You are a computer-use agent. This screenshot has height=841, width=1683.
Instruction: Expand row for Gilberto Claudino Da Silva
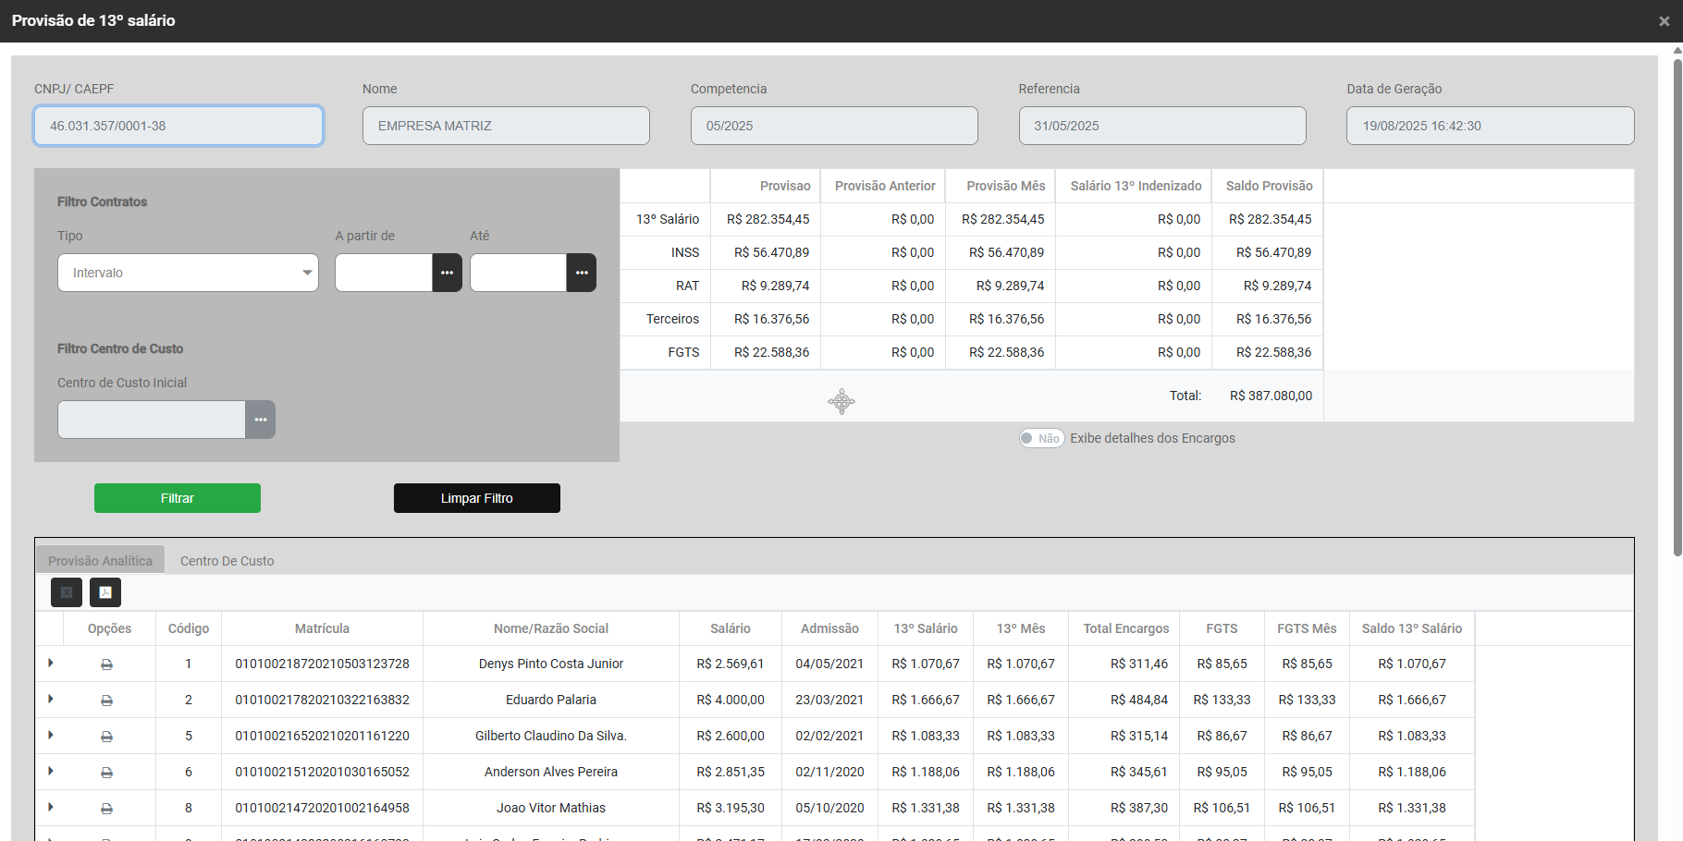51,736
